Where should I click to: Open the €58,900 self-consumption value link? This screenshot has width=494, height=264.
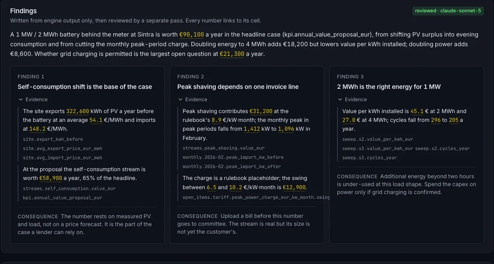51,178
